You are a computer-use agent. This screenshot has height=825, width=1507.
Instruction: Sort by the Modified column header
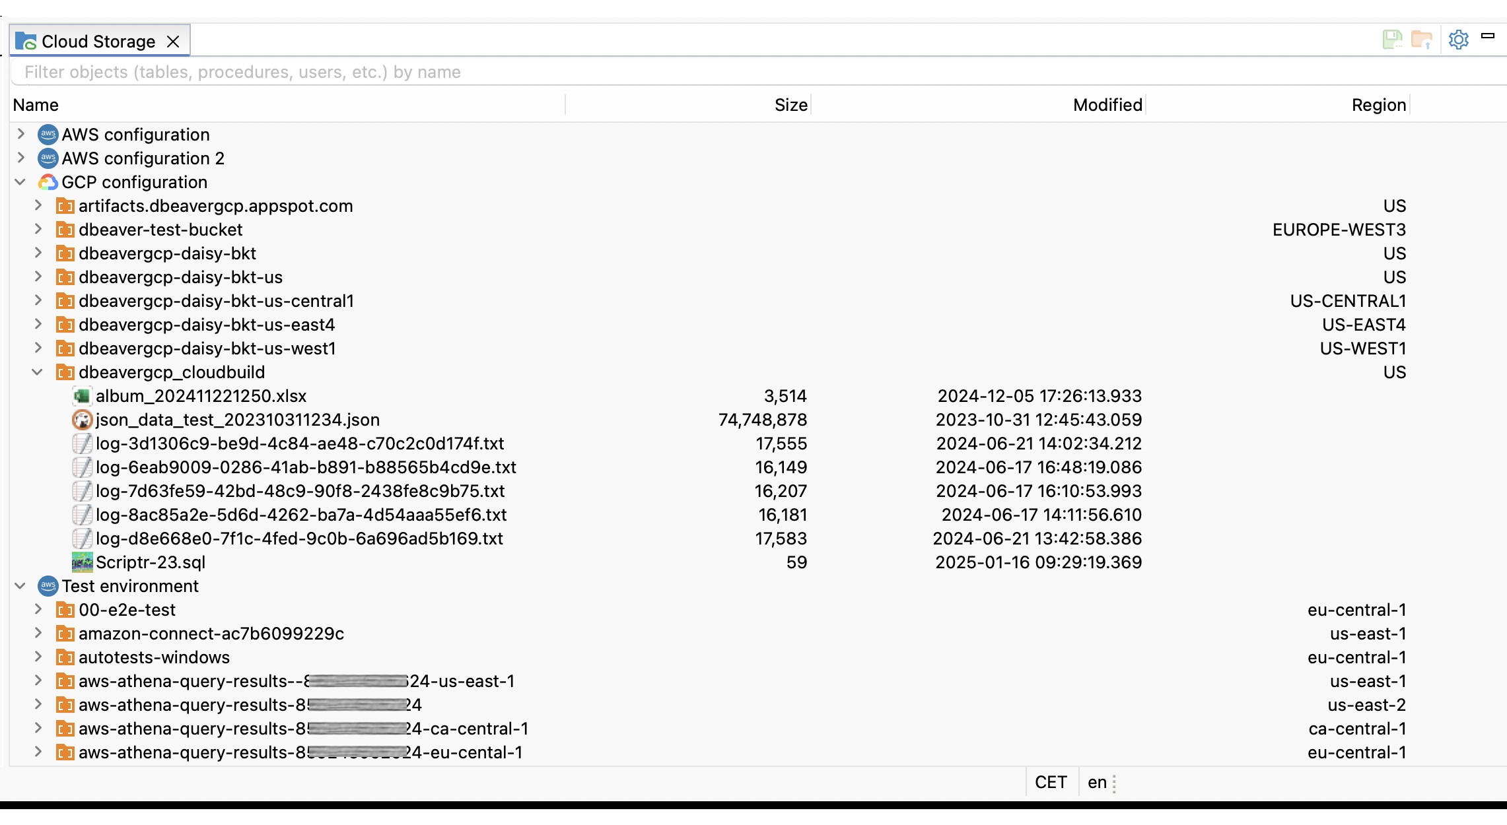[1107, 105]
